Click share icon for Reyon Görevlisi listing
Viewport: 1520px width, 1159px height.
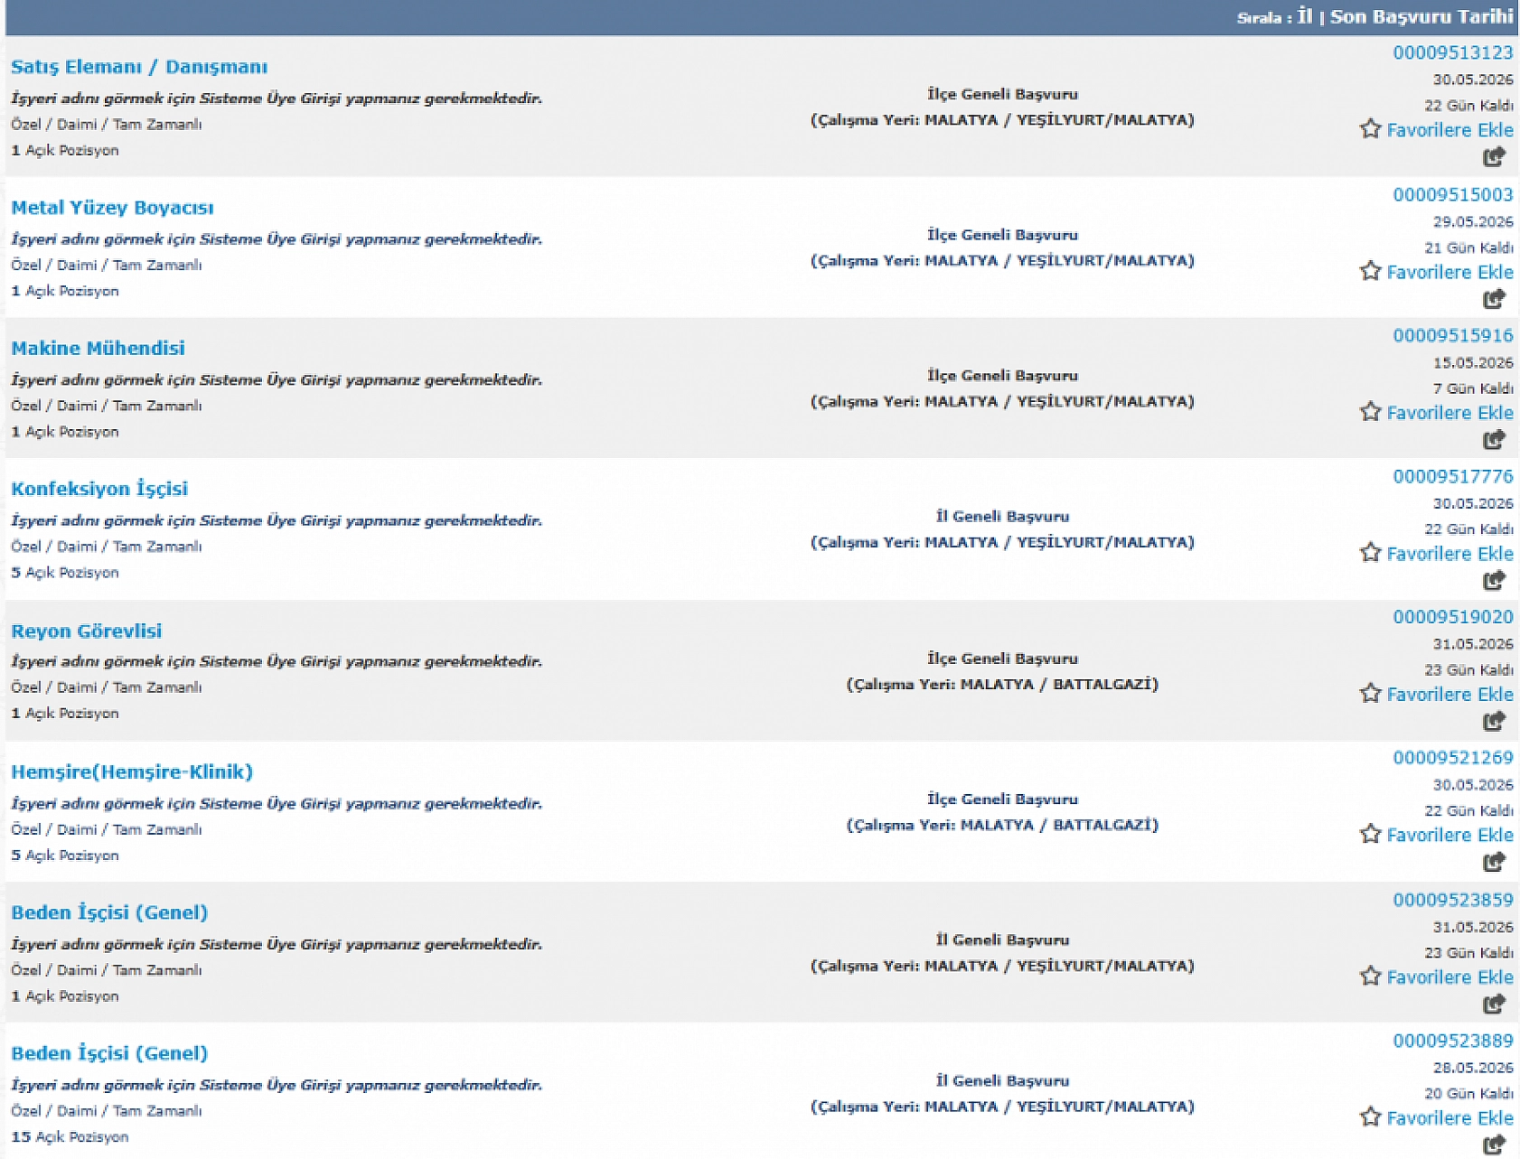click(x=1494, y=722)
